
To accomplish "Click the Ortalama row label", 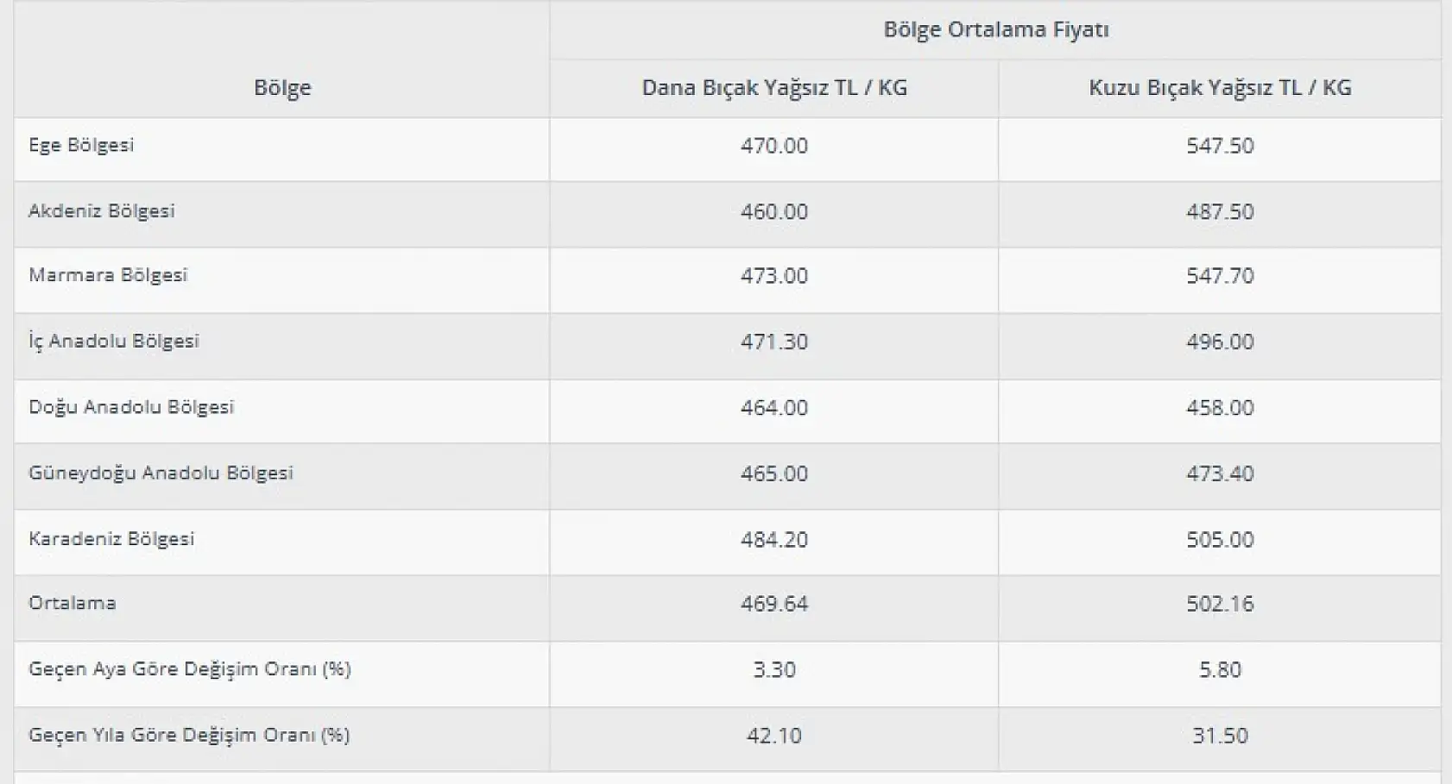I will [73, 603].
